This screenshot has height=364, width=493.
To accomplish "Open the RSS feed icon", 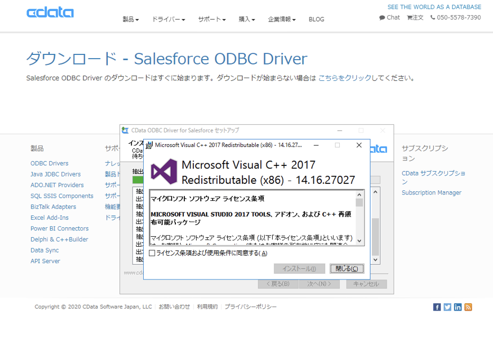I will pos(468,307).
